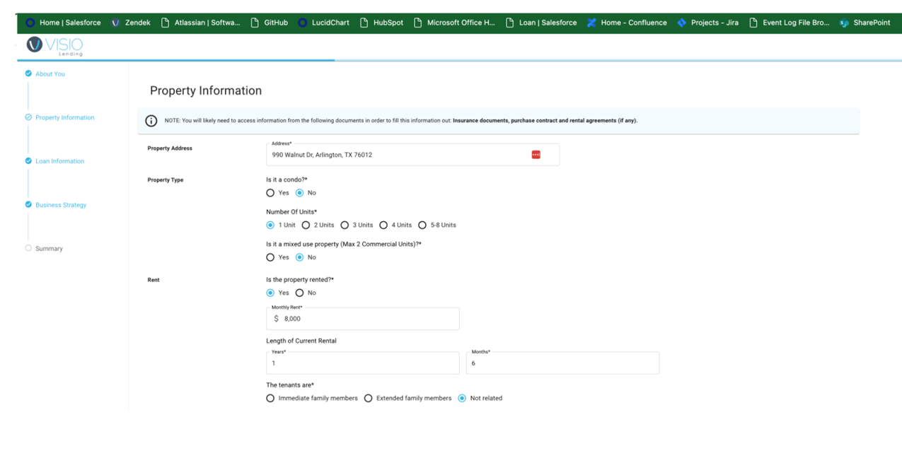Go to the About You step

pos(50,74)
